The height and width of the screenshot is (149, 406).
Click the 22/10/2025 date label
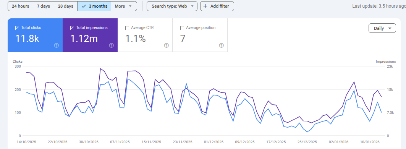coord(58,142)
